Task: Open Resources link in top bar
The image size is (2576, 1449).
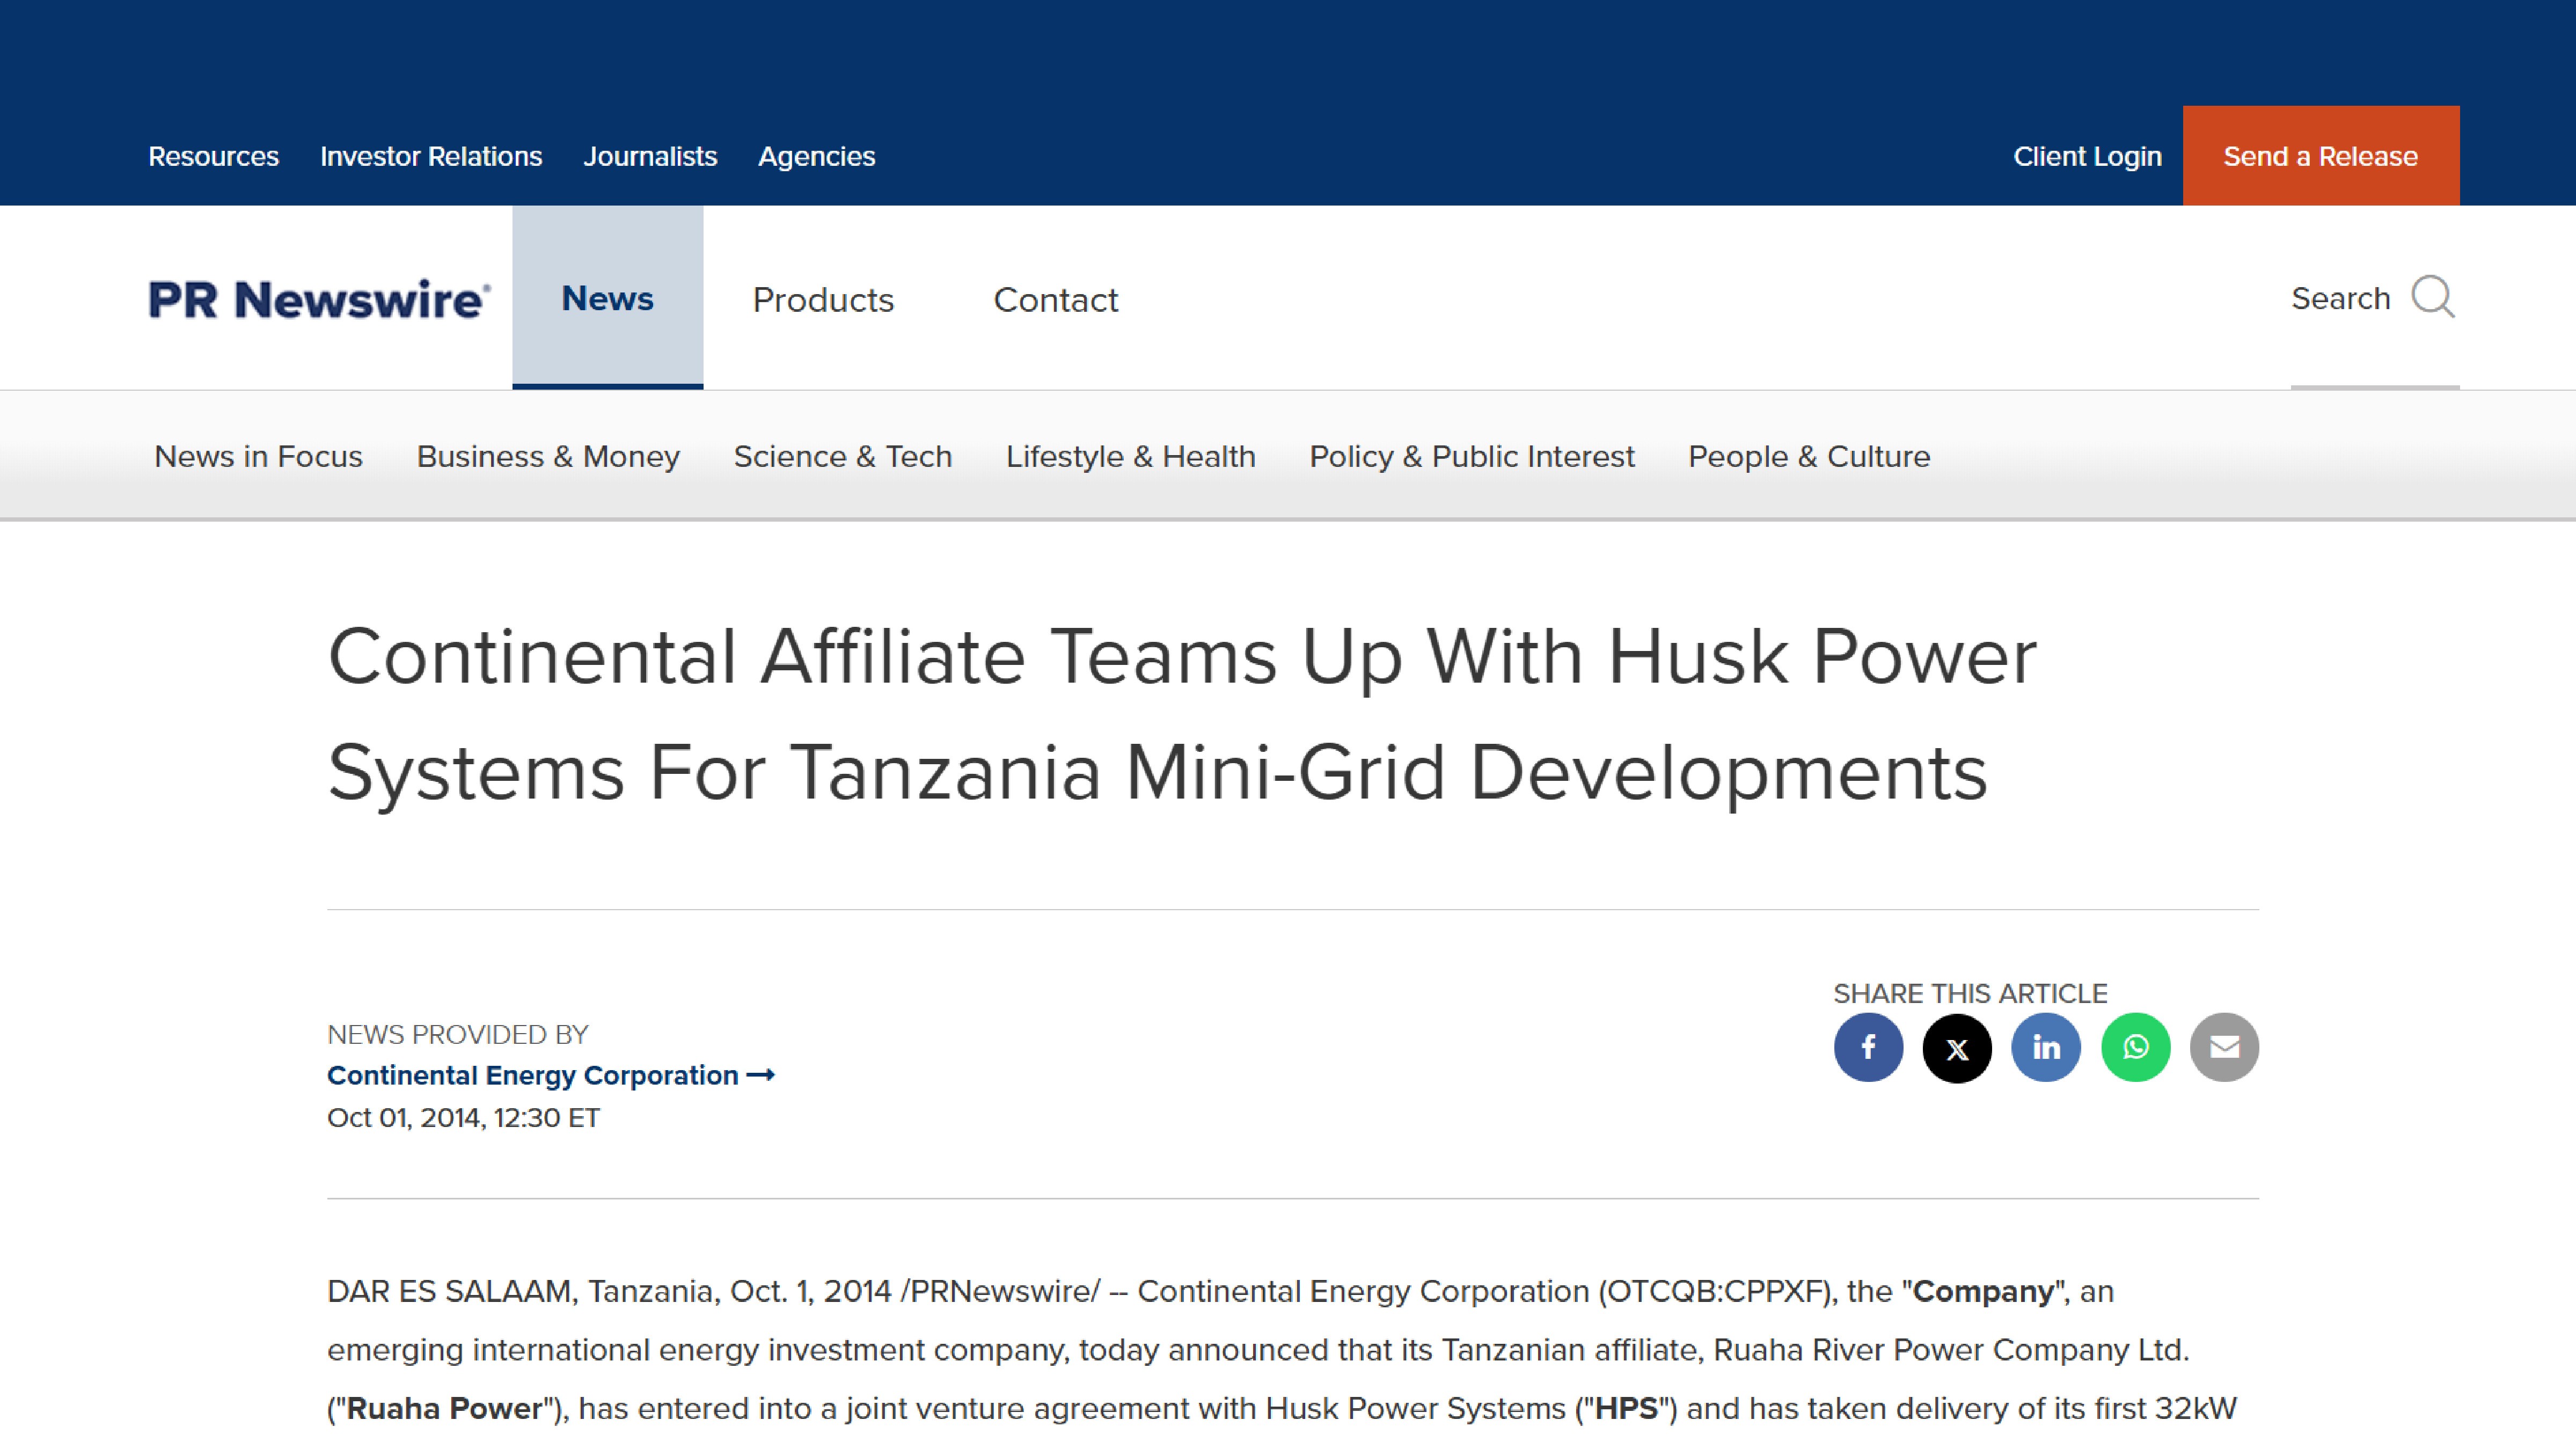Action: point(213,156)
